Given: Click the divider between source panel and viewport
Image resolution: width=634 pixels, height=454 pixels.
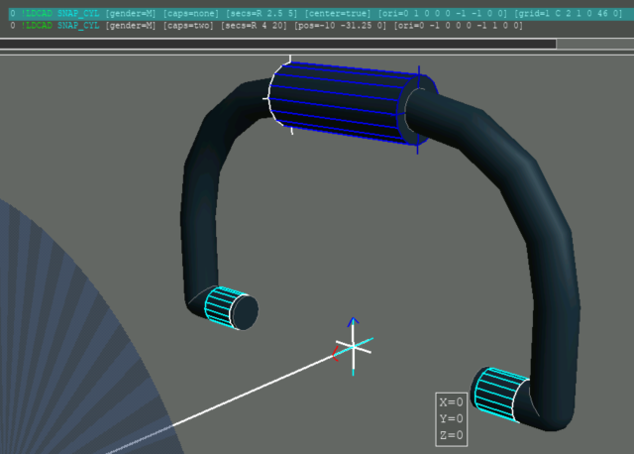Looking at the screenshot, I should coord(317,54).
